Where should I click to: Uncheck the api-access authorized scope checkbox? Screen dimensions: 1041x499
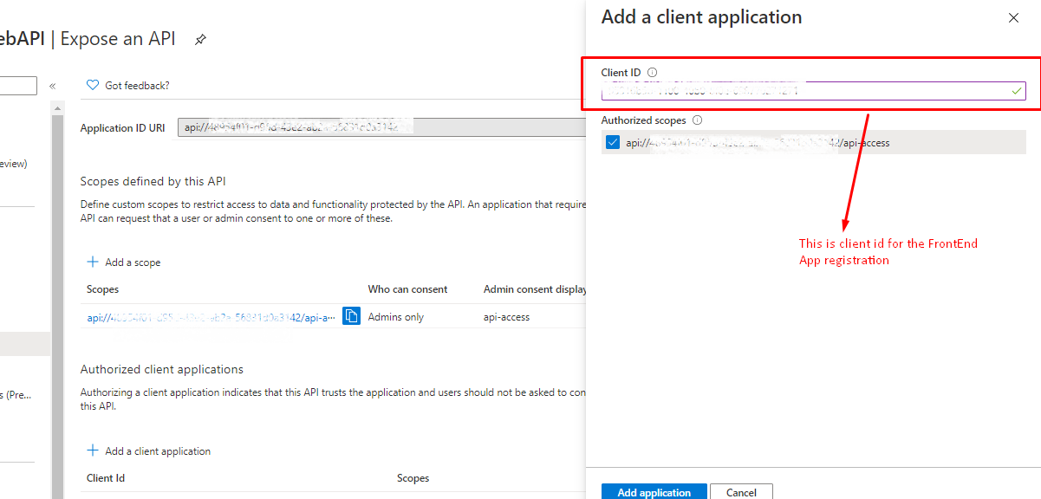coord(614,143)
